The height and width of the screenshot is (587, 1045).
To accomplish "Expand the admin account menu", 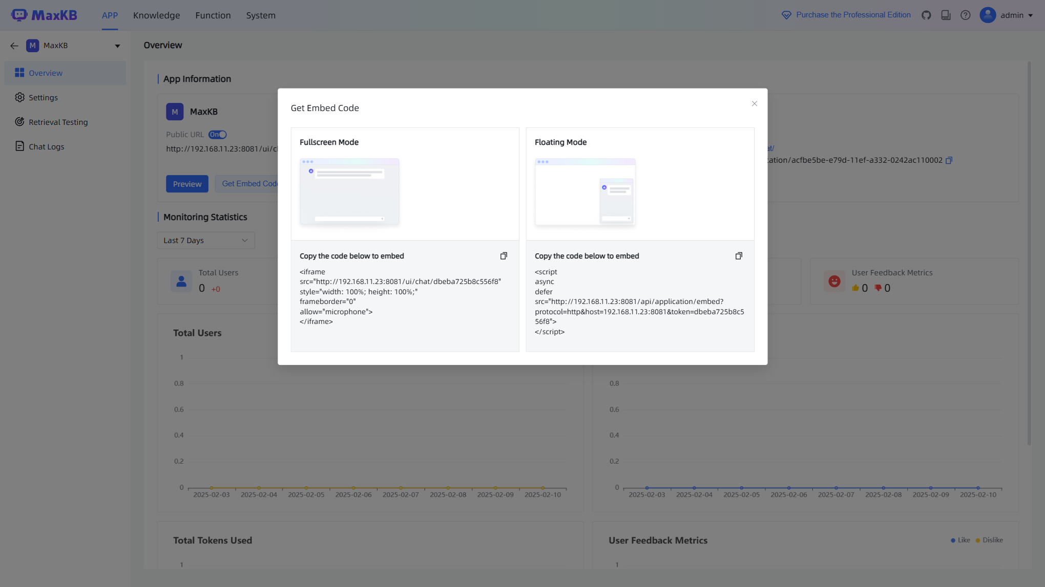I will 1007,15.
